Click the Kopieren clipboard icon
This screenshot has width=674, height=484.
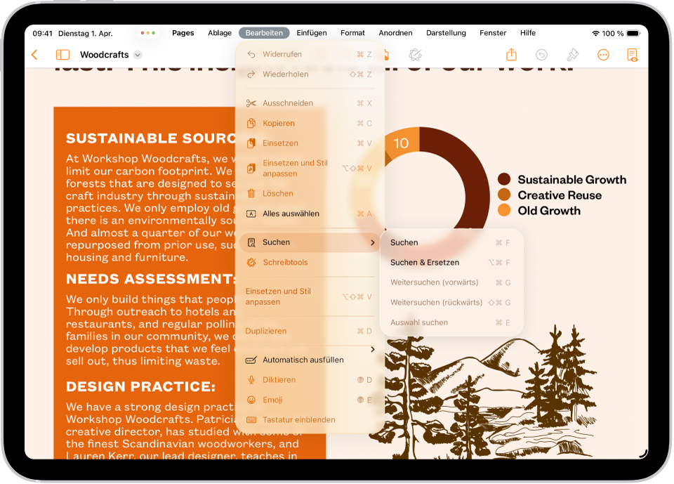point(252,123)
